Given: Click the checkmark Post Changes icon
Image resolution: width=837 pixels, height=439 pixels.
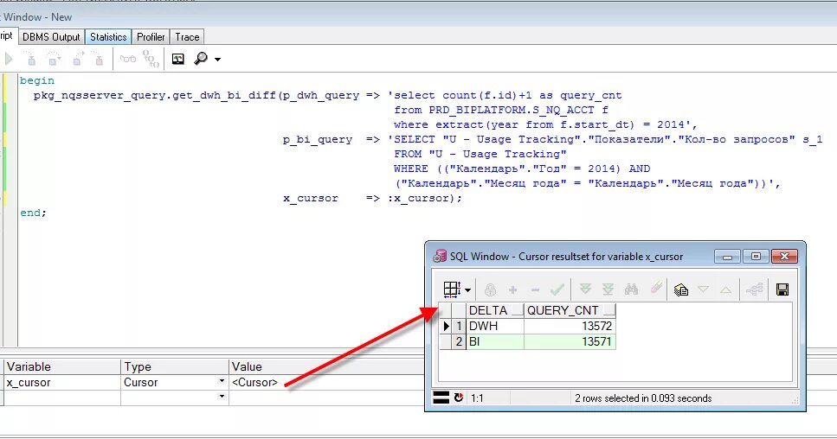Looking at the screenshot, I should pyautogui.click(x=557, y=289).
